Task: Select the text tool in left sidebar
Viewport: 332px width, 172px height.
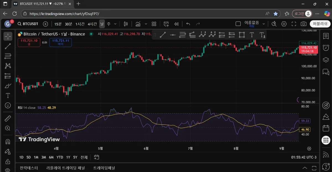Action: click(8, 96)
